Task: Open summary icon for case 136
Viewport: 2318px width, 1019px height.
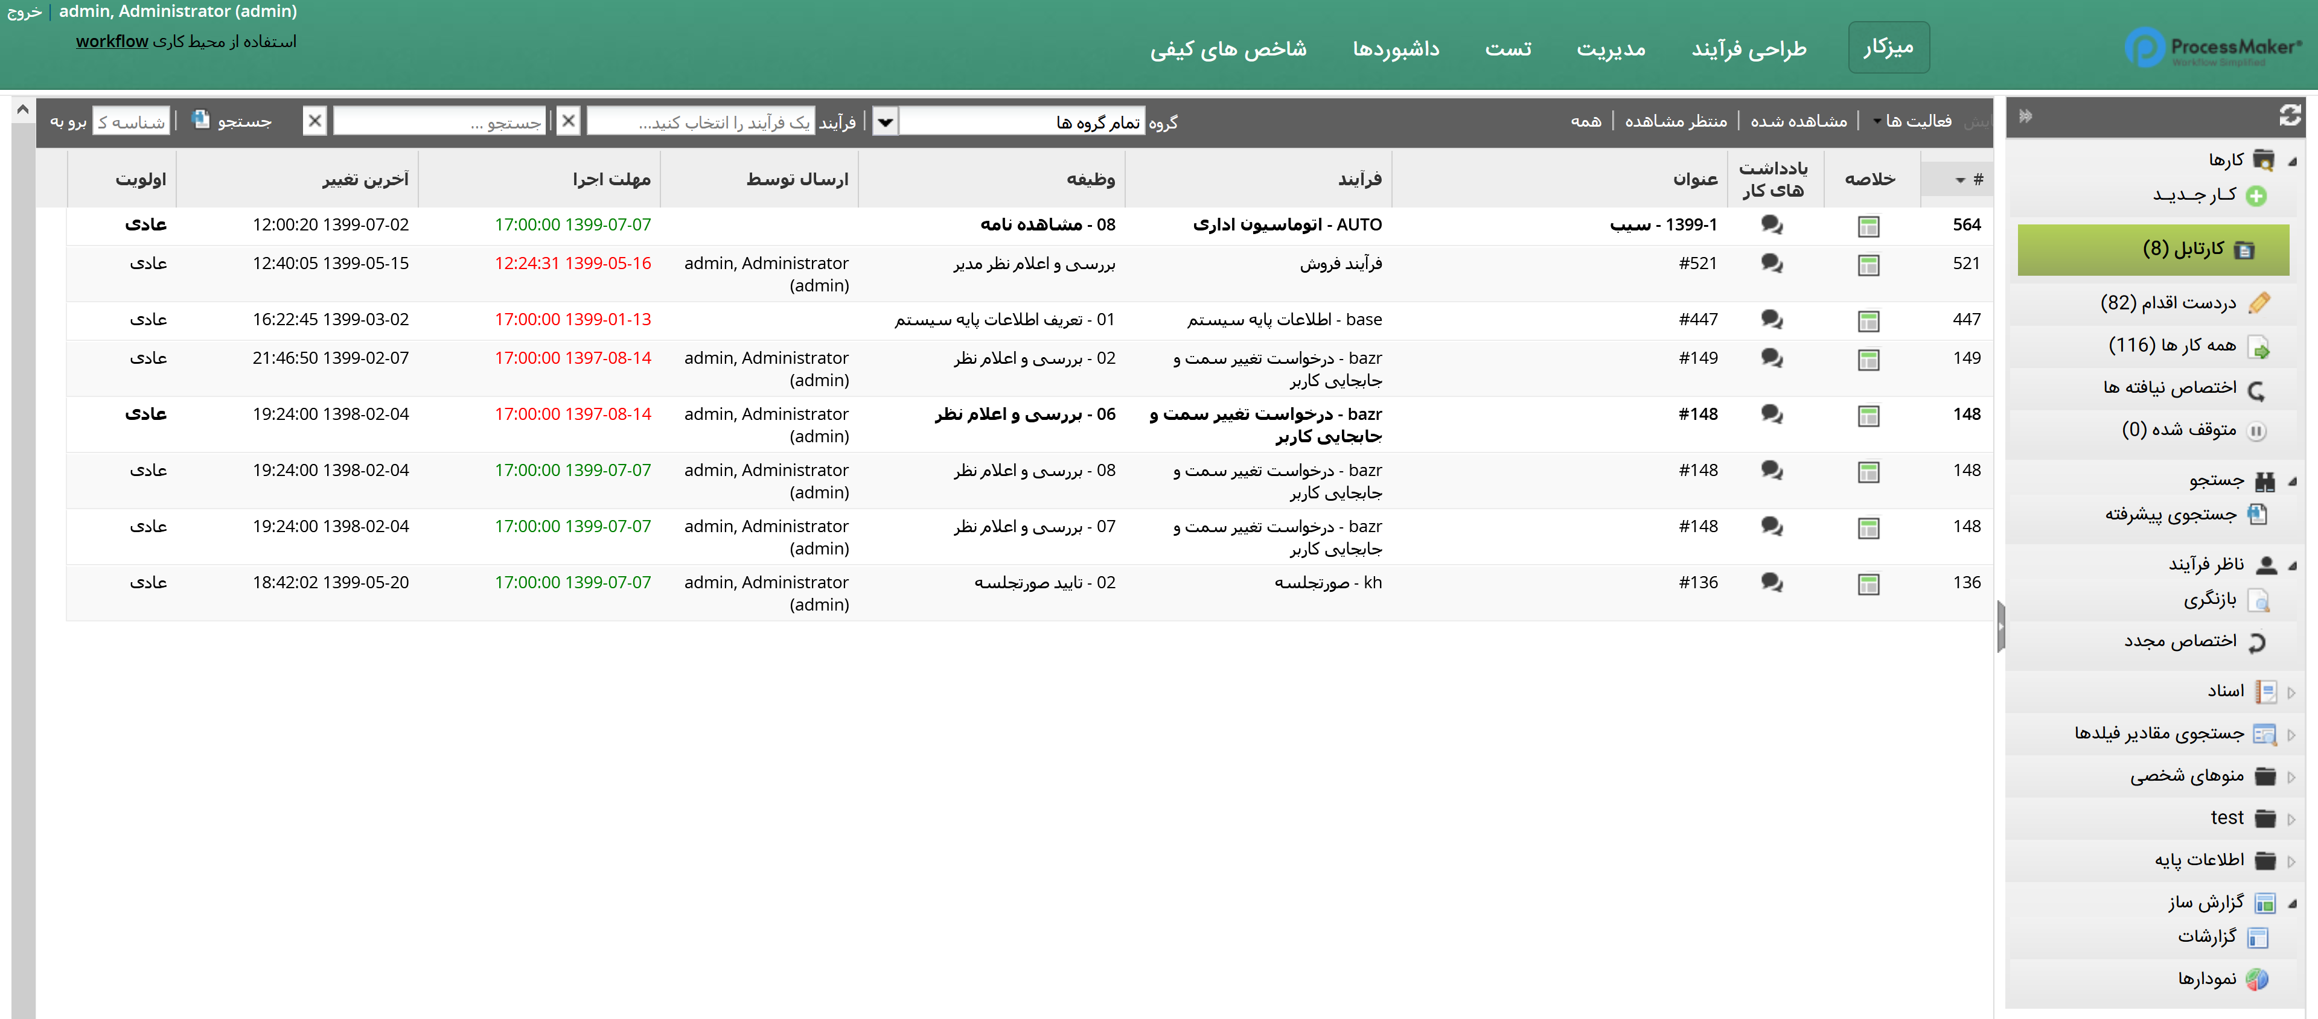Action: coord(1868,583)
